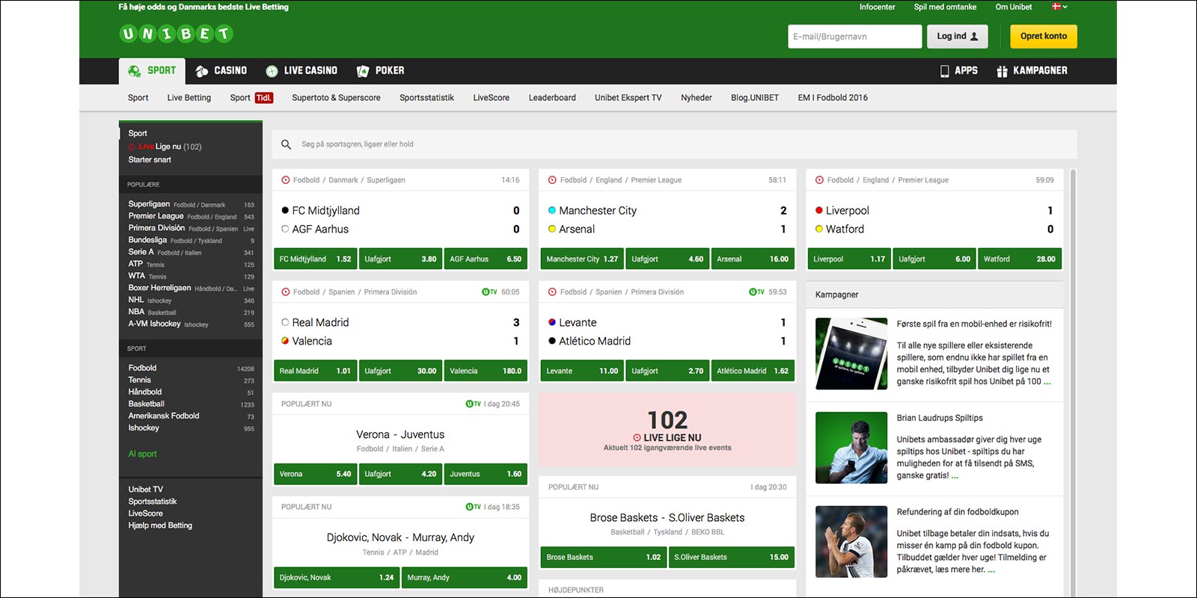
Task: Click the live clock icon on Liverpool match
Action: pyautogui.click(x=819, y=180)
